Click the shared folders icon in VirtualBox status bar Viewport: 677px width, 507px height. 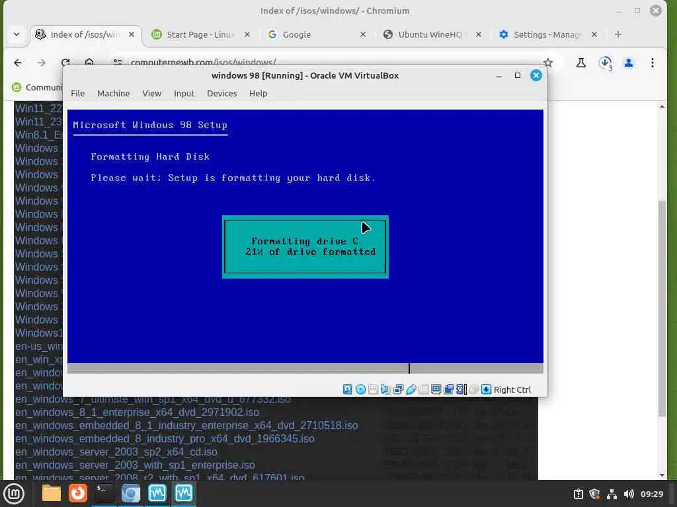pyautogui.click(x=424, y=389)
